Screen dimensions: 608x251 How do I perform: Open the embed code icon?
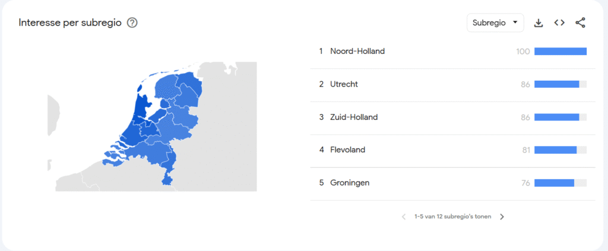click(x=559, y=23)
